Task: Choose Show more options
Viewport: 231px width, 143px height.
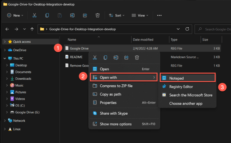Action: point(124,124)
